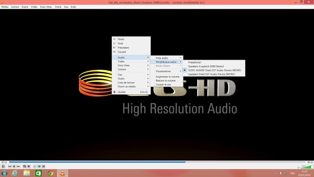Select Précédent in the context menu
Image resolution: width=314 pixels, height=177 pixels.
pos(131,48)
